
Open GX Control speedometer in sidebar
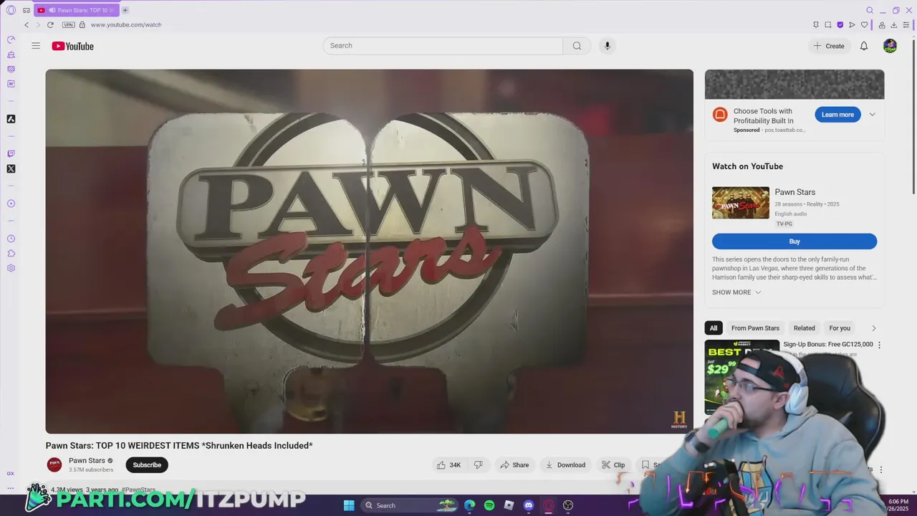(x=11, y=39)
